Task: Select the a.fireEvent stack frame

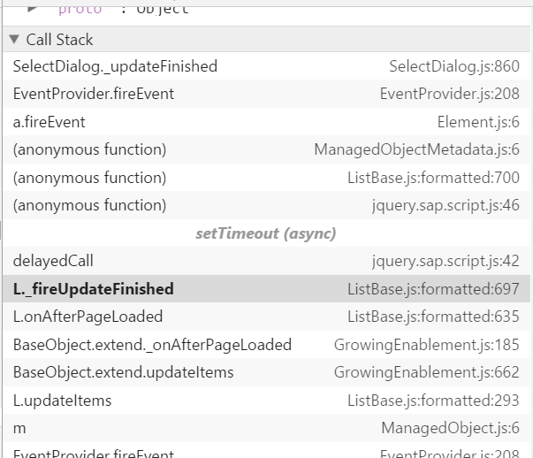Action: pos(267,122)
